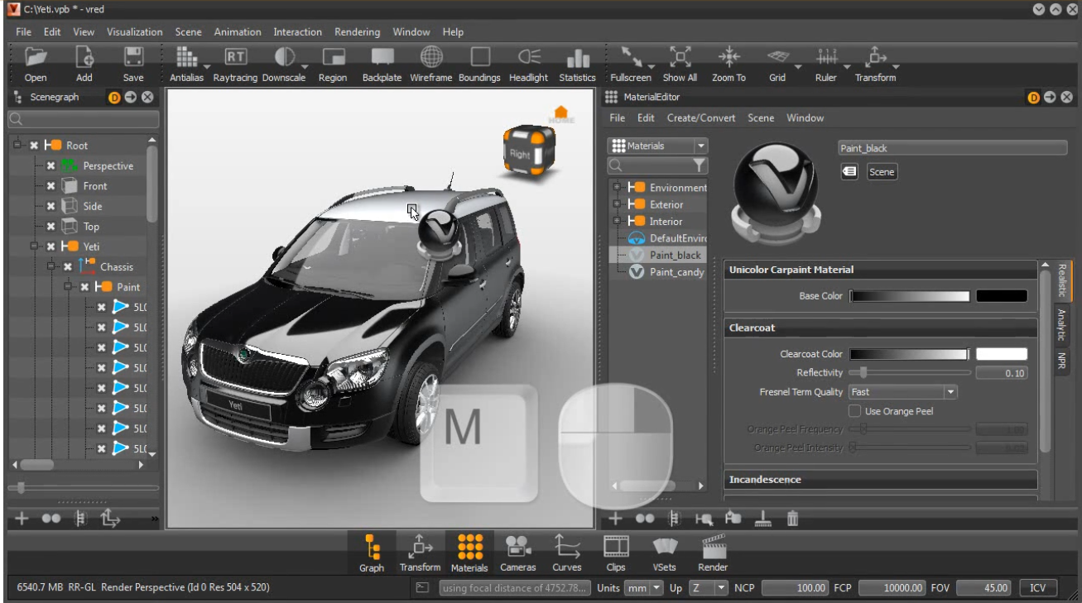Image resolution: width=1082 pixels, height=603 pixels.
Task: Toggle the Root node checkbox
Action: click(x=34, y=146)
